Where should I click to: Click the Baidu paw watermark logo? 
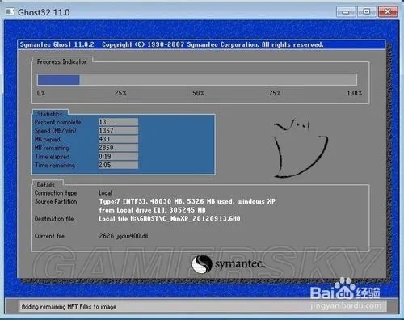coord(343,288)
